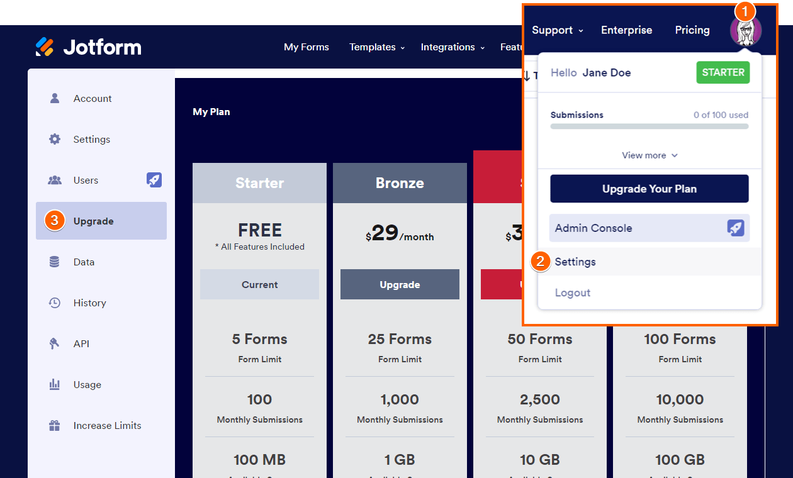The image size is (793, 478).
Task: Open the History sidebar tab
Action: coord(101,303)
